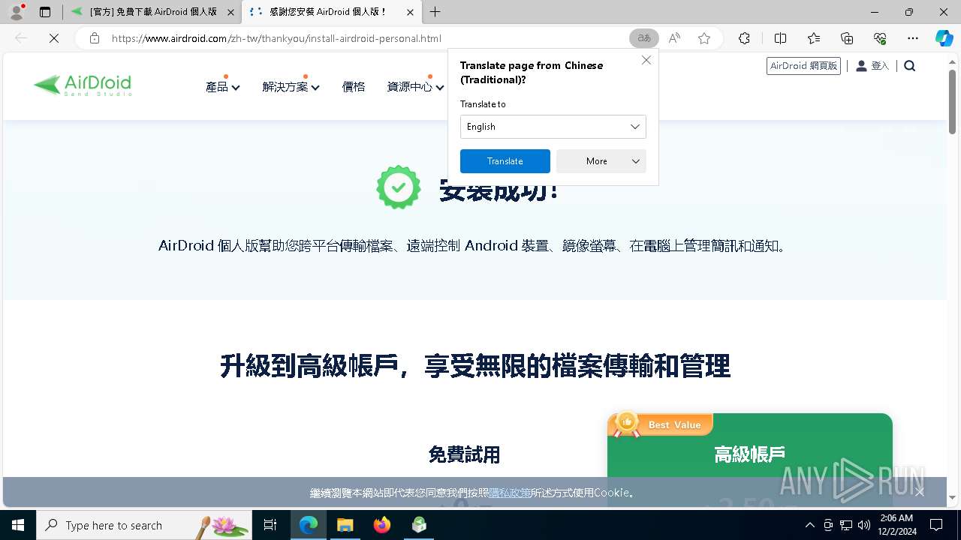Close the AirDroid download tab
Image resolution: width=961 pixels, height=540 pixels.
tap(230, 12)
